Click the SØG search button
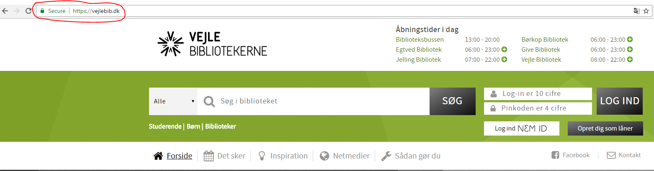 click(x=453, y=101)
